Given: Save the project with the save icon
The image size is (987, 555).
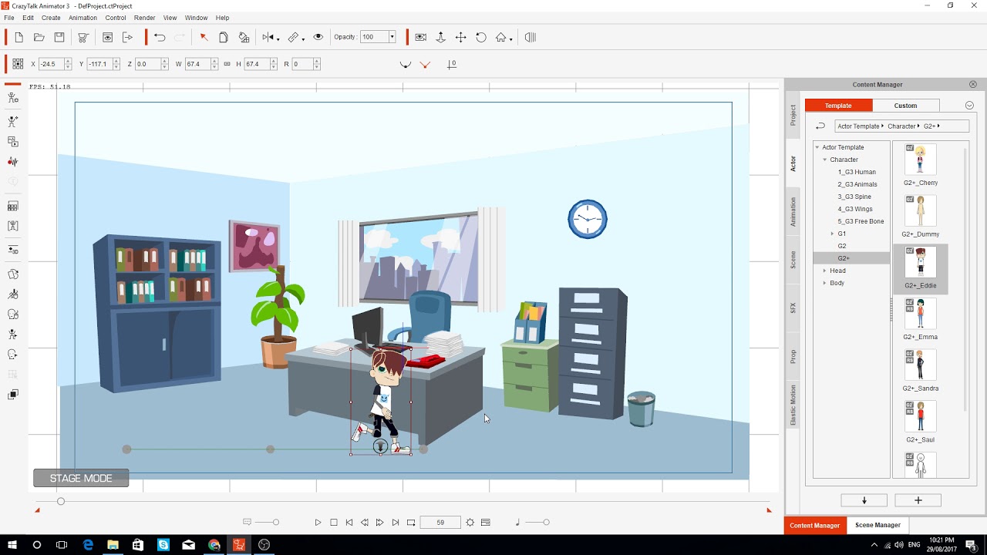Looking at the screenshot, I should click(x=58, y=37).
